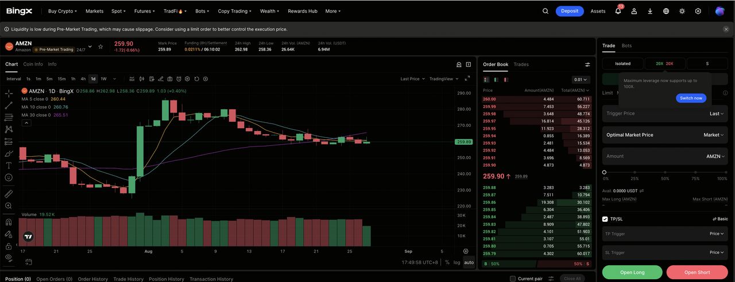Click the Isolated margin mode button
This screenshot has width=735, height=282.
click(x=622, y=64)
